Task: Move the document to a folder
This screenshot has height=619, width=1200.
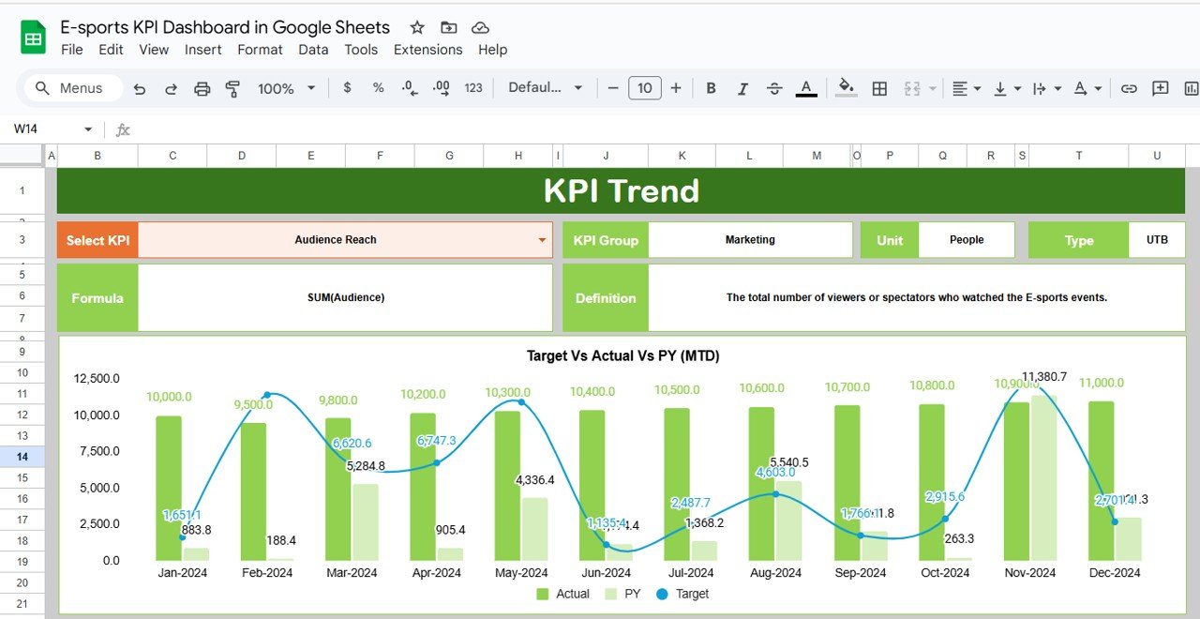Action: tap(449, 27)
